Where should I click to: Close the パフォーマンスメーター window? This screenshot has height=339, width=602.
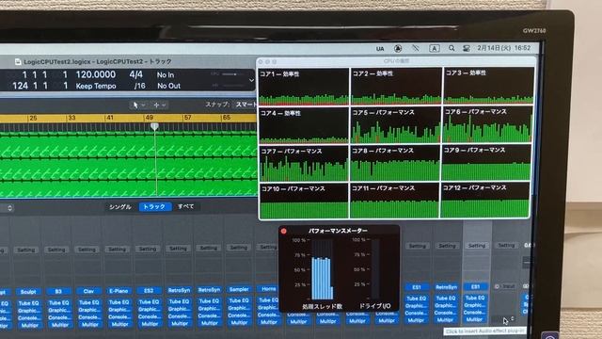click(284, 231)
